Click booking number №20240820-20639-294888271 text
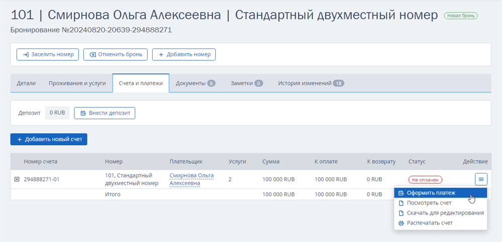 pyautogui.click(x=116, y=31)
